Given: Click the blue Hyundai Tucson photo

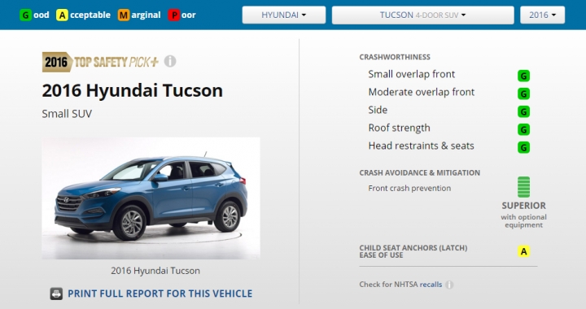Looking at the screenshot, I should pos(151,198).
